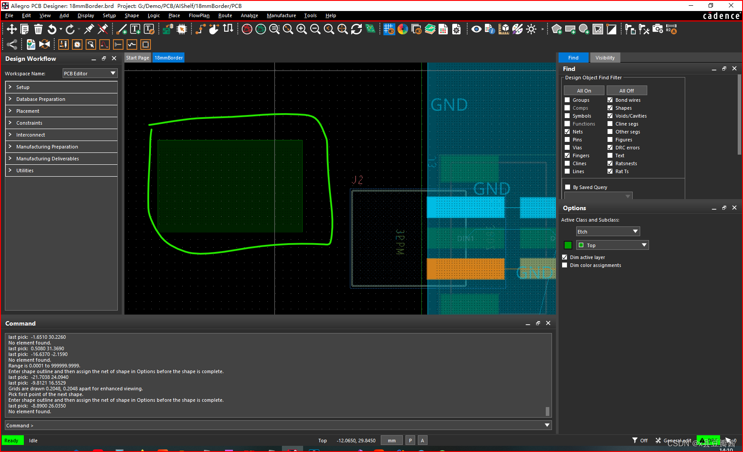Click the Unfix crossed pin icon

tap(103, 29)
